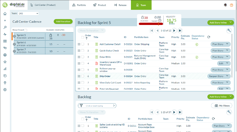Go to next page of Sprint 5 backlog
The image size is (237, 132).
(x=174, y=30)
